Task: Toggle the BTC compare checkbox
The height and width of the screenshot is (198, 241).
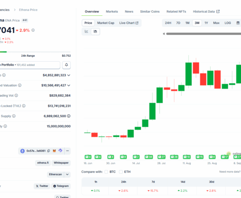Action: click(106, 172)
